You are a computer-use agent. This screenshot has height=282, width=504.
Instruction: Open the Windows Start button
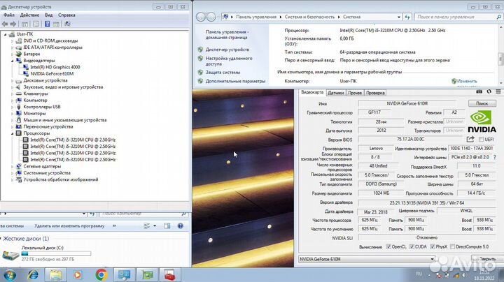pos(10,275)
